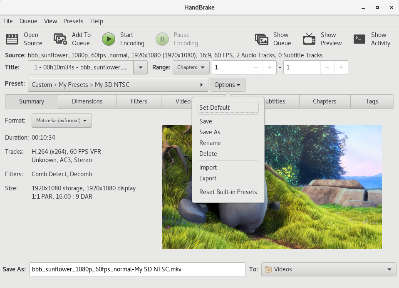Increase the start chapter value
The height and width of the screenshot is (288, 399).
click(x=270, y=67)
